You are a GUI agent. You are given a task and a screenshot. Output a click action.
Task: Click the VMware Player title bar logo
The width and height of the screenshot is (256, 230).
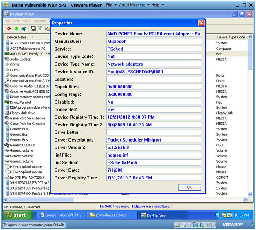(6, 5)
